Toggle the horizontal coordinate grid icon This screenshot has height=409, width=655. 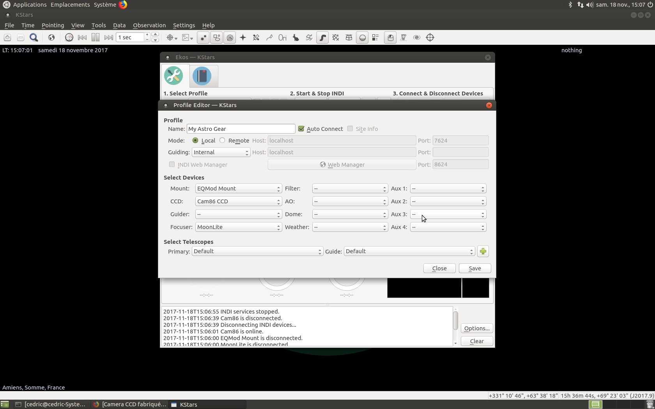(349, 37)
